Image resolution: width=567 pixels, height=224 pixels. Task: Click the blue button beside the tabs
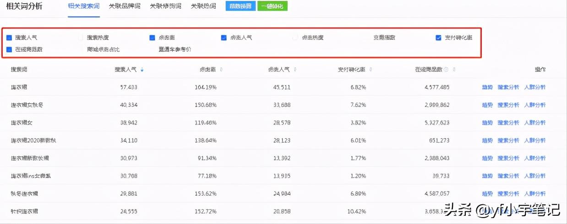tap(240, 6)
